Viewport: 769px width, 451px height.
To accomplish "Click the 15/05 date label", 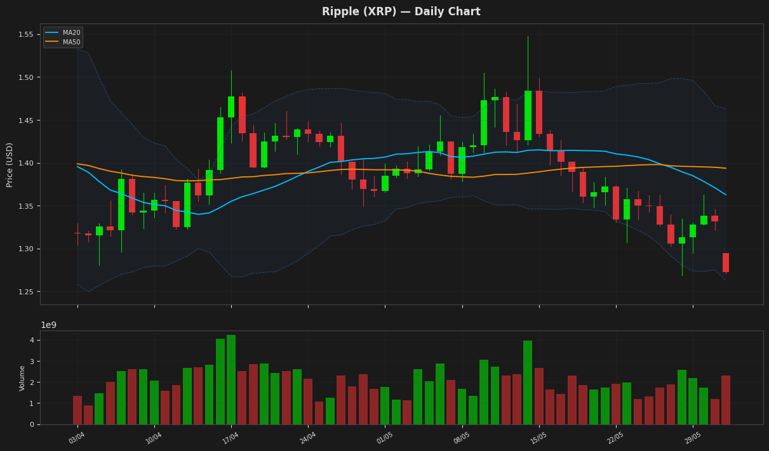I will [x=538, y=438].
